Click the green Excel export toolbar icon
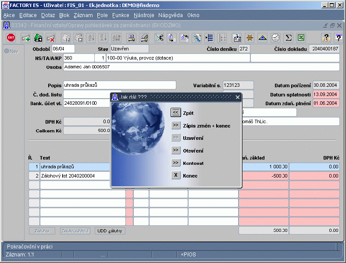This screenshot has height=263, width=346. [x=301, y=38]
